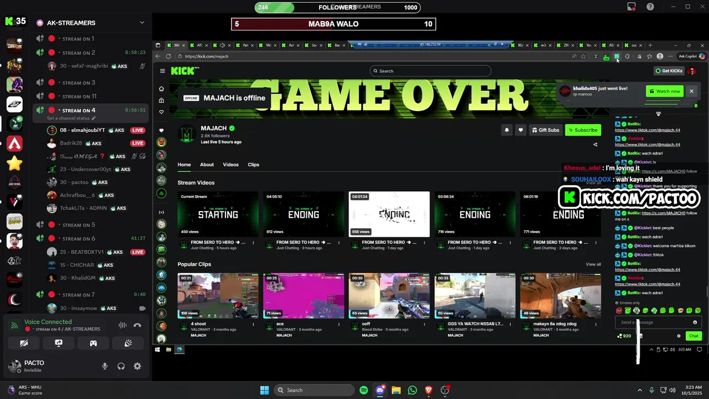Image resolution: width=709 pixels, height=399 pixels.
Task: Open the first tiktok.com/@majach.44 chat link
Action: point(647,130)
